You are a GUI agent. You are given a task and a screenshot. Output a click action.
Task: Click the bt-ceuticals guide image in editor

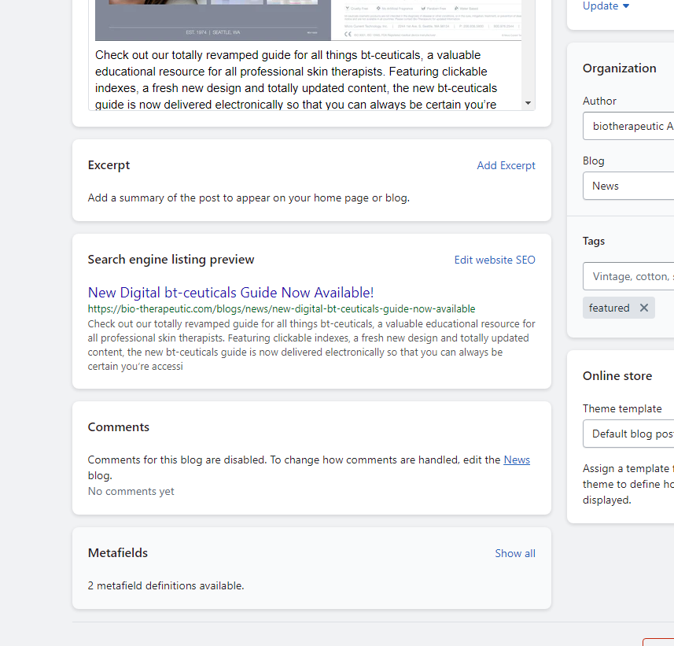[308, 20]
